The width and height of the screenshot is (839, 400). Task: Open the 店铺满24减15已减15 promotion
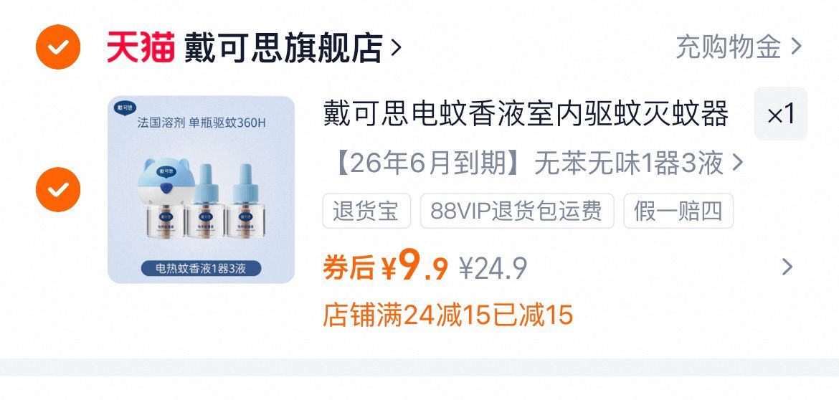point(448,315)
